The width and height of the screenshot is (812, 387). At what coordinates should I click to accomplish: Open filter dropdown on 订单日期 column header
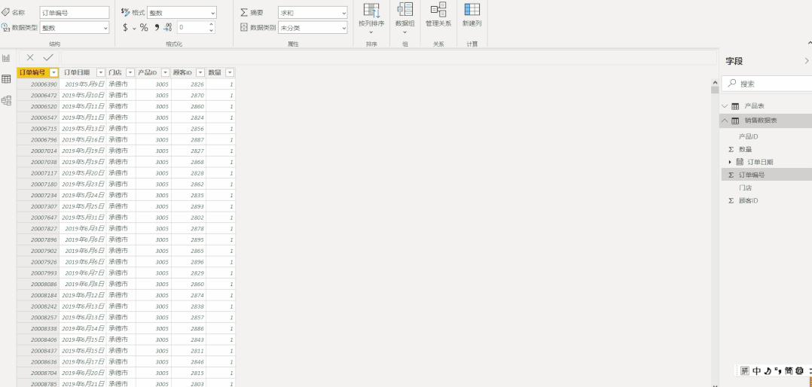(x=100, y=72)
